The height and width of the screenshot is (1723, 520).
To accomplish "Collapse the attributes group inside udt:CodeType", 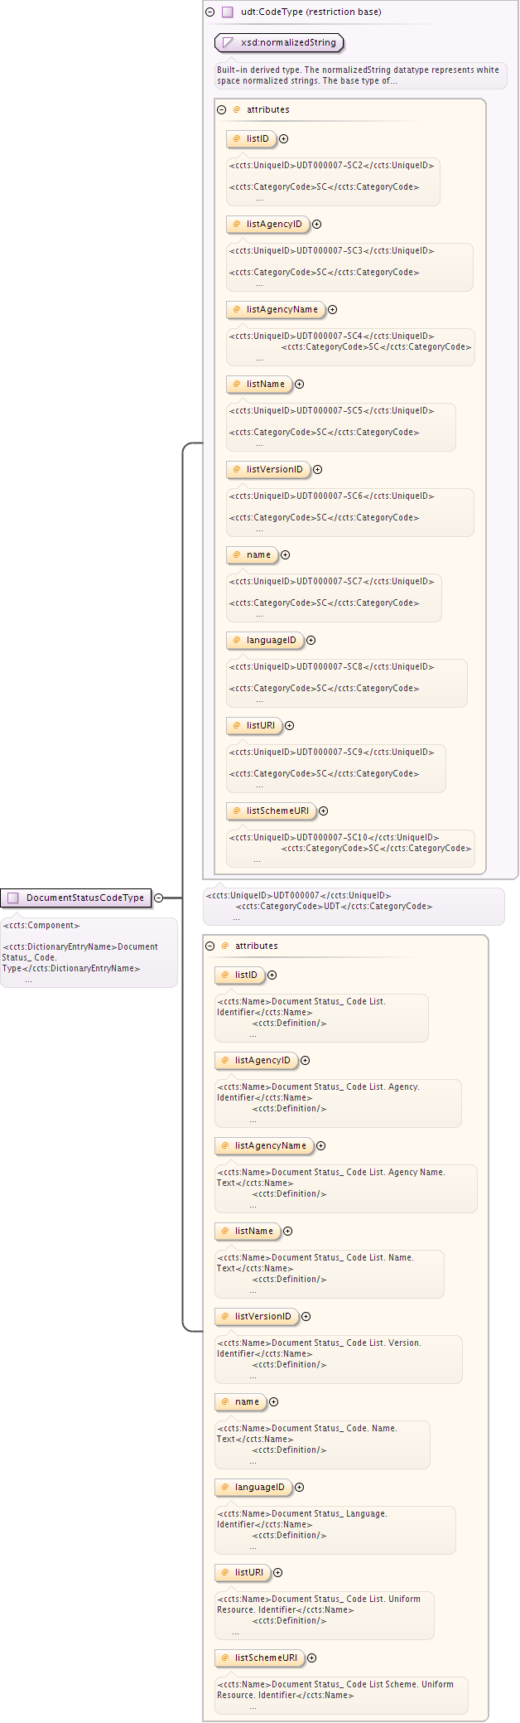I will point(222,109).
